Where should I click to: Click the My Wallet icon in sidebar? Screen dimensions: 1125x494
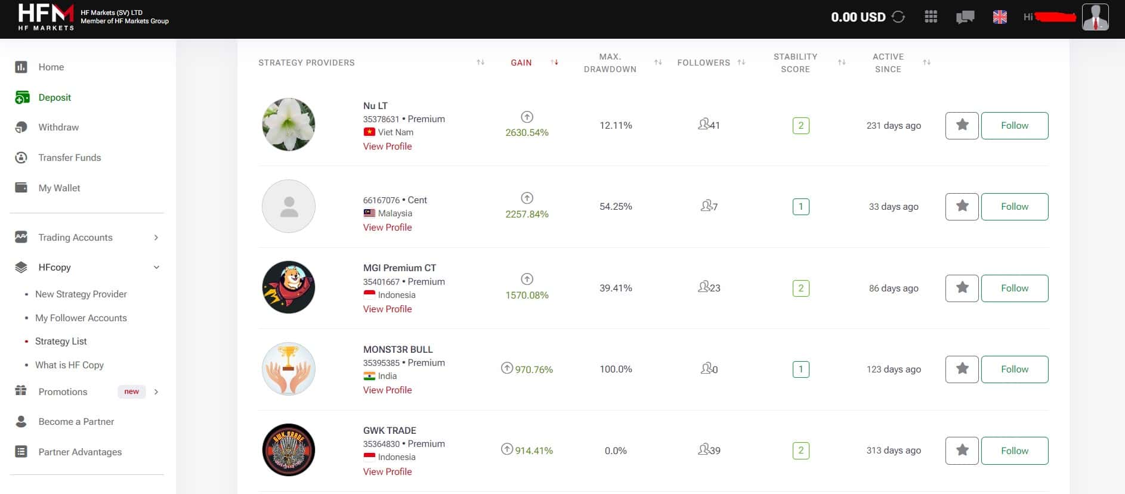click(x=21, y=188)
